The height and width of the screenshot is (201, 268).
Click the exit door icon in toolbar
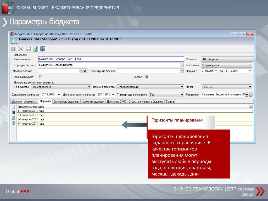[43, 49]
